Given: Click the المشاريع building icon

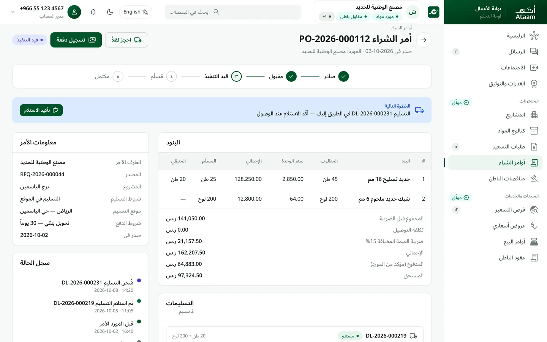Looking at the screenshot, I should (534, 115).
